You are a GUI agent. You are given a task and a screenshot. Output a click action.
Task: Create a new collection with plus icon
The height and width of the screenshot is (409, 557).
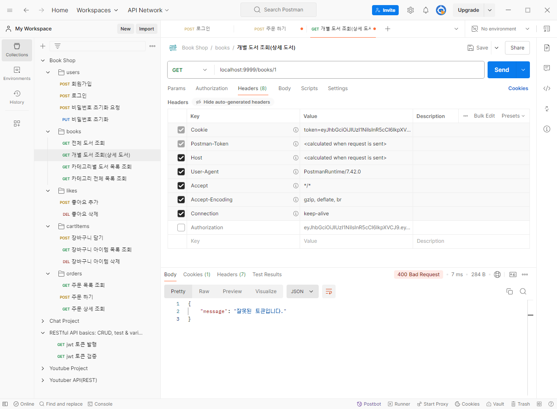[43, 46]
